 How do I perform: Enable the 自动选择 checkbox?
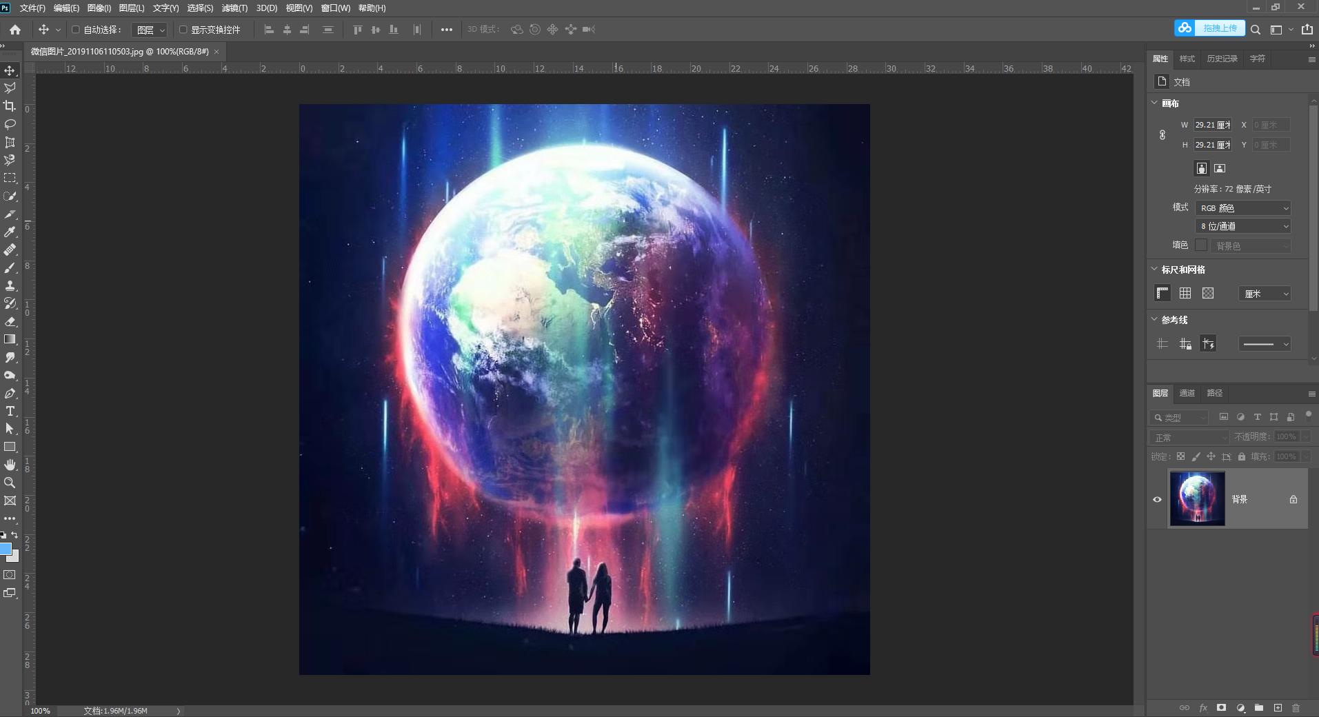tap(76, 30)
